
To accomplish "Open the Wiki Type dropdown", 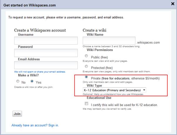I will [114, 90].
